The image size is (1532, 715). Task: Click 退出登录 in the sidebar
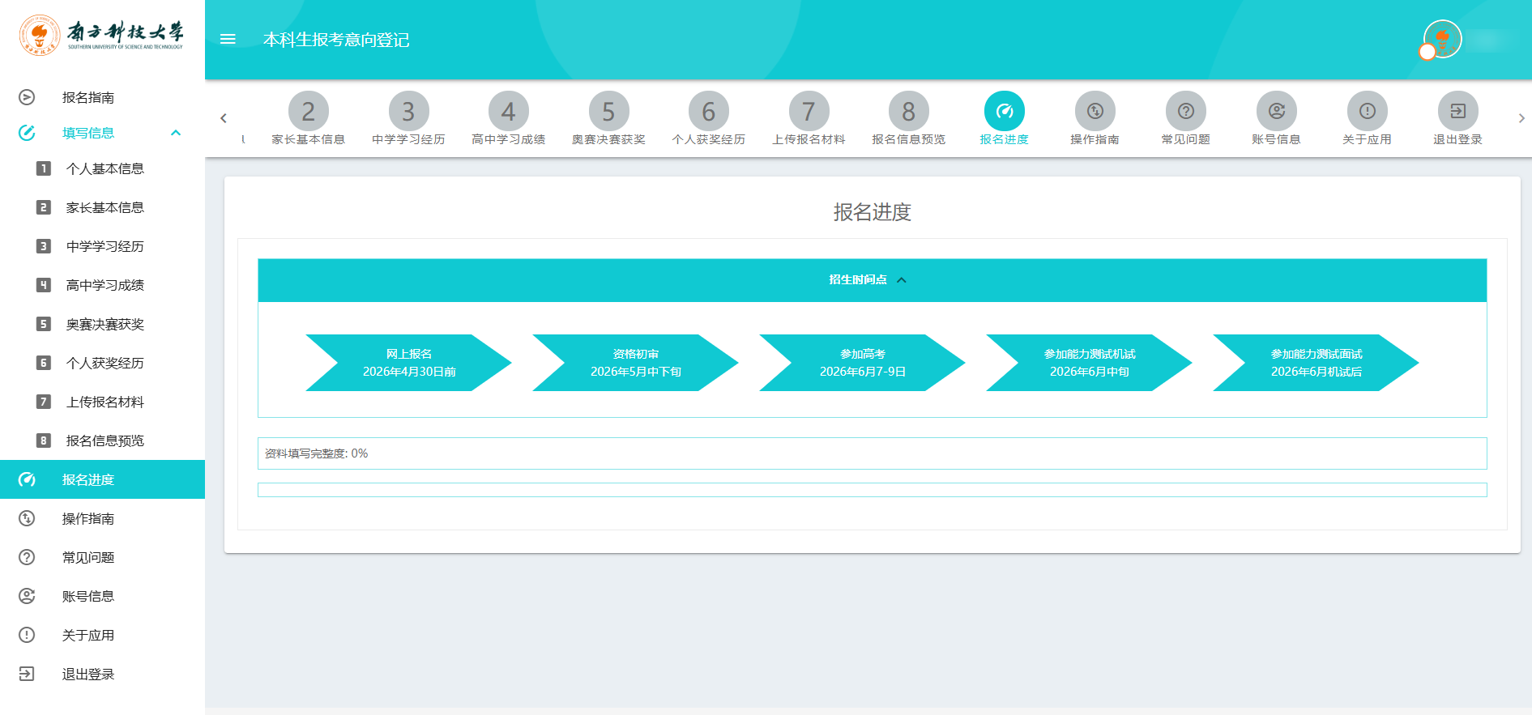coord(87,674)
